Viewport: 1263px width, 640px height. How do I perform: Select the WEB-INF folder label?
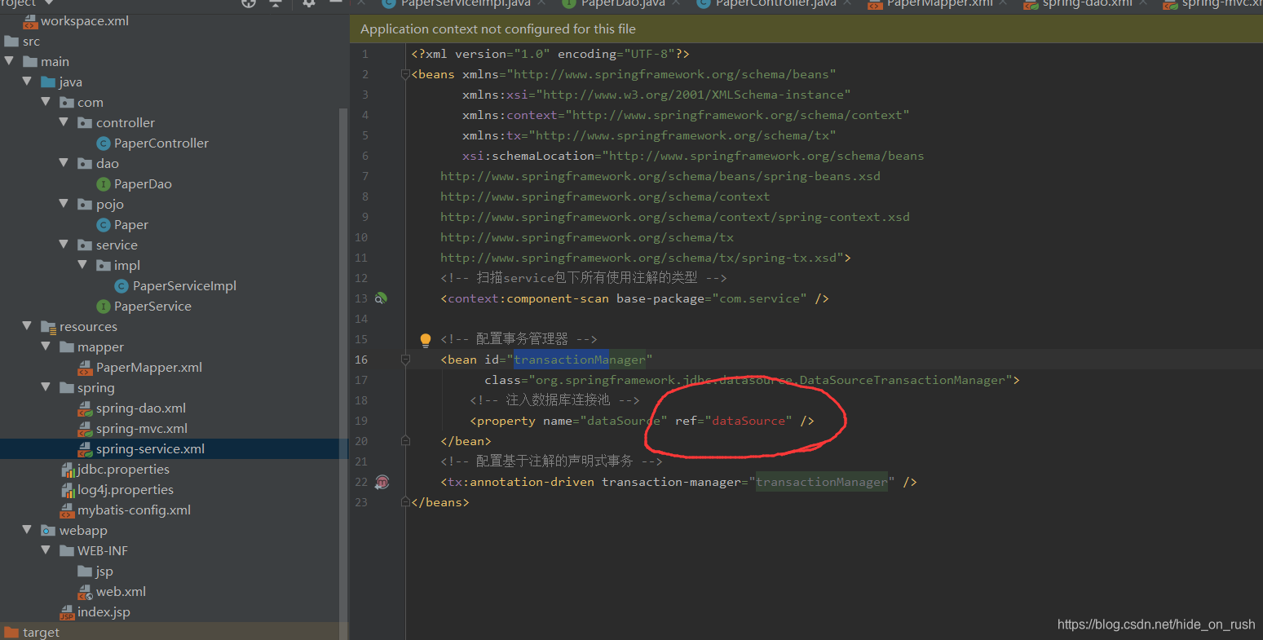[x=103, y=551]
